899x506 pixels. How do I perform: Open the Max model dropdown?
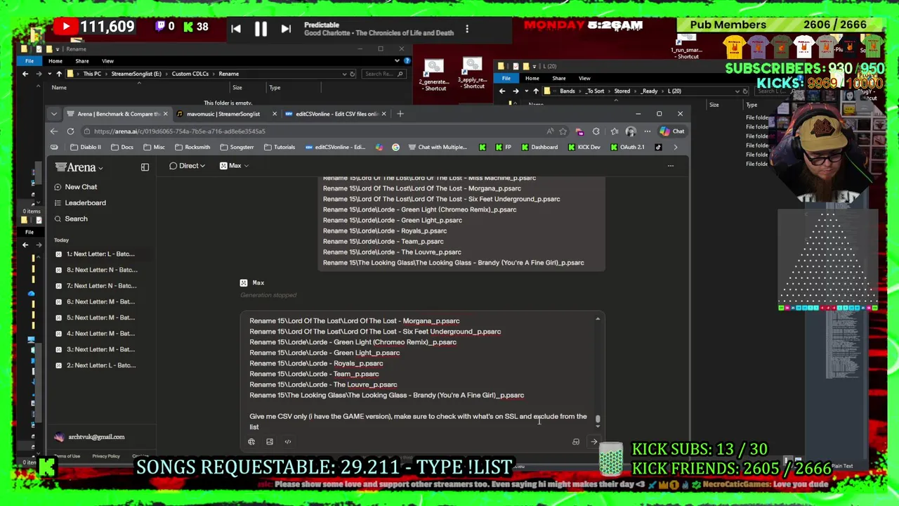click(234, 166)
